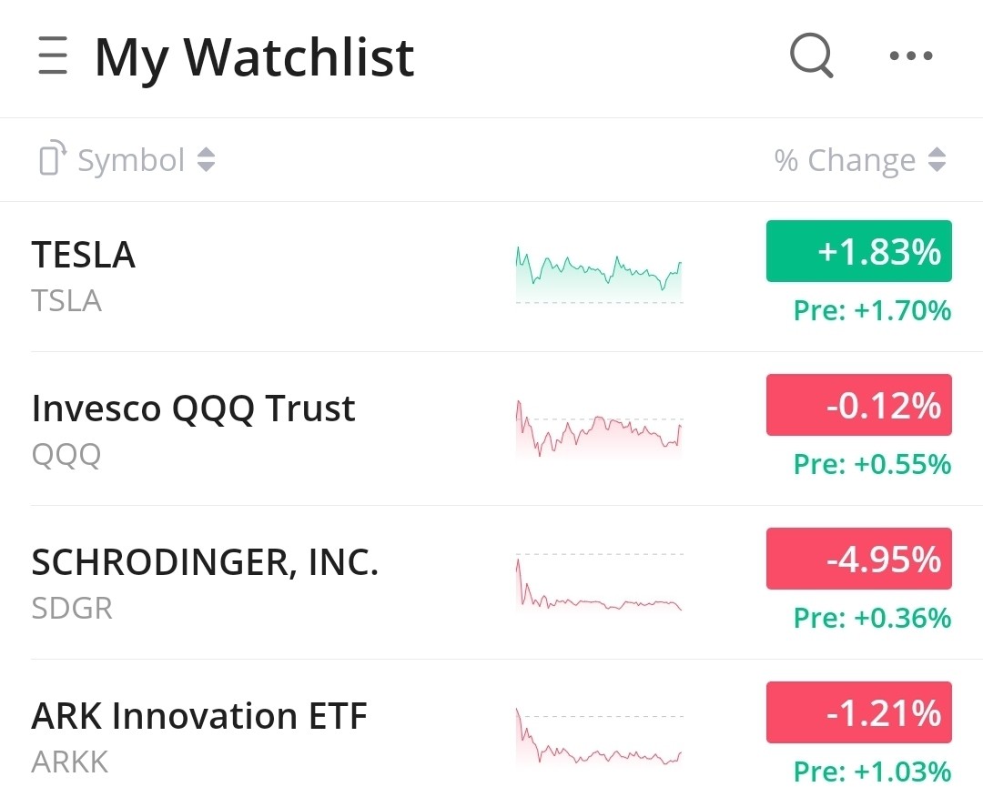Toggle Tesla +1.83% change badge
Image resolution: width=983 pixels, height=797 pixels.
[x=858, y=251]
